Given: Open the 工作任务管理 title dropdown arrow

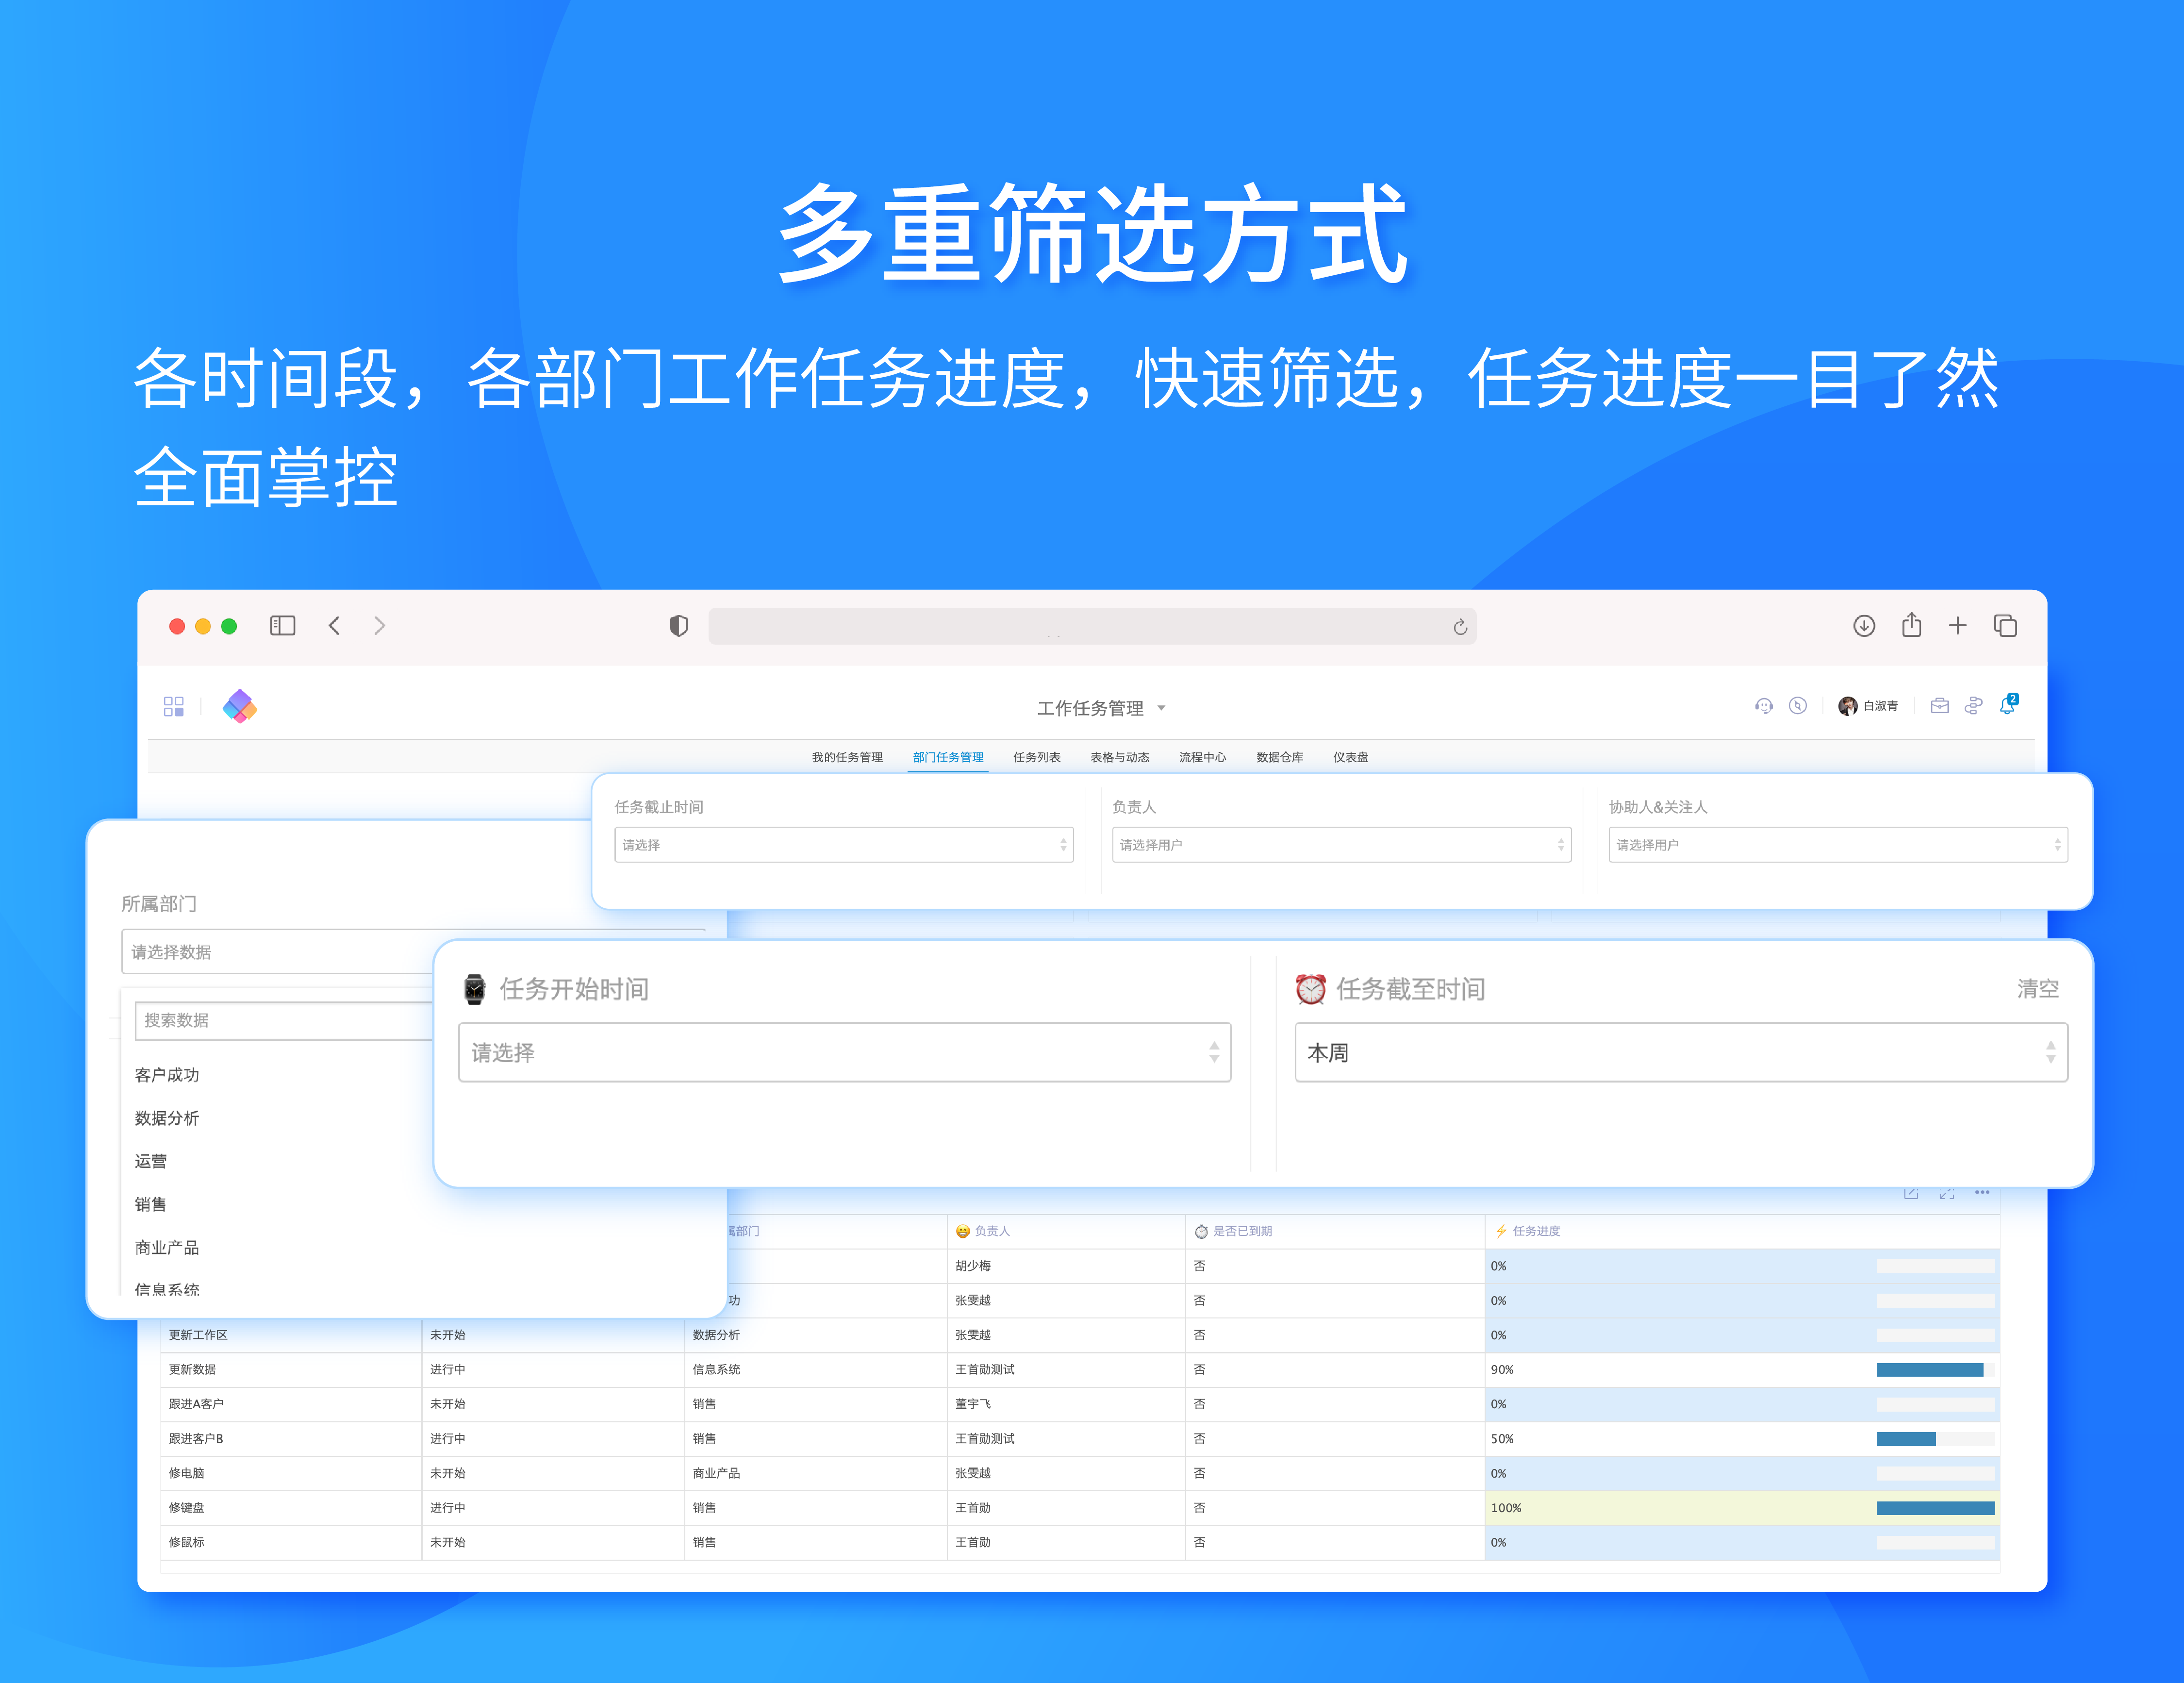Looking at the screenshot, I should tap(1161, 708).
